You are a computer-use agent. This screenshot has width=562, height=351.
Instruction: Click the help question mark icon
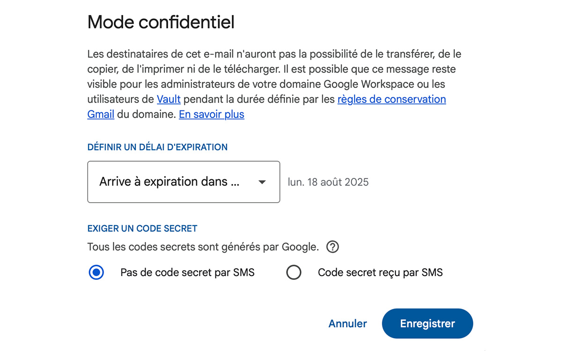tap(333, 247)
